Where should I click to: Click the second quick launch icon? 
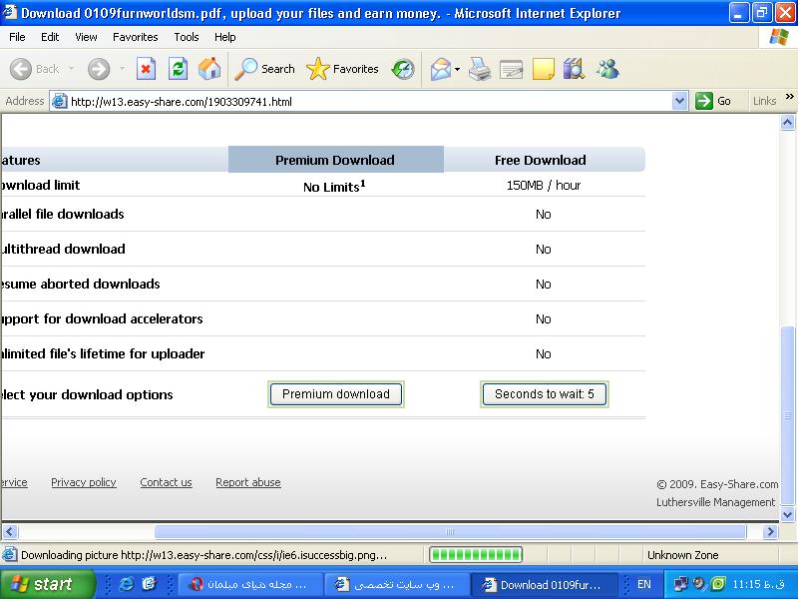click(149, 584)
